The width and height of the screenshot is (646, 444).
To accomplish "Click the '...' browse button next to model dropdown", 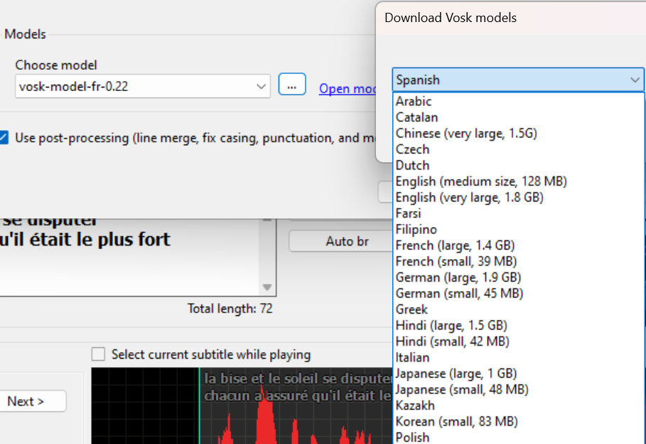I will (x=292, y=85).
